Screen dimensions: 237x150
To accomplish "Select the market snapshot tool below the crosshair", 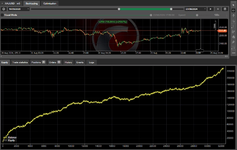I will tap(233, 15).
